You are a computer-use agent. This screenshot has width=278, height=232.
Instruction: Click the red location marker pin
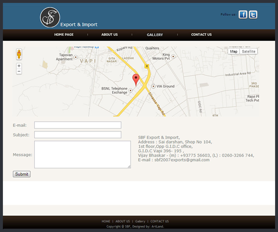136,79
